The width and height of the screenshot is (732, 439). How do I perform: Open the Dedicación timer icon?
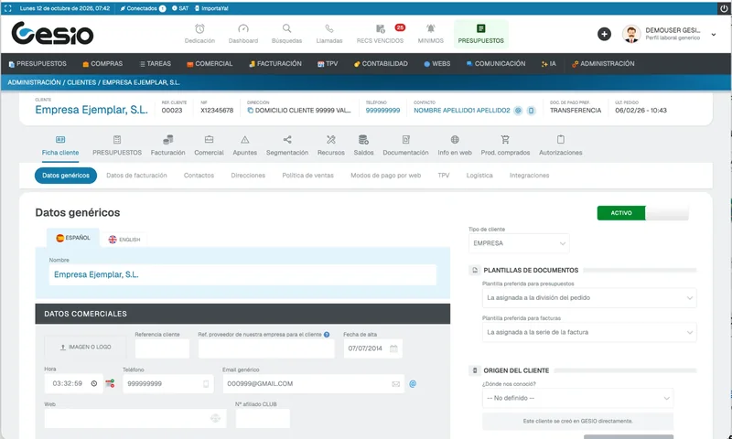pyautogui.click(x=199, y=29)
